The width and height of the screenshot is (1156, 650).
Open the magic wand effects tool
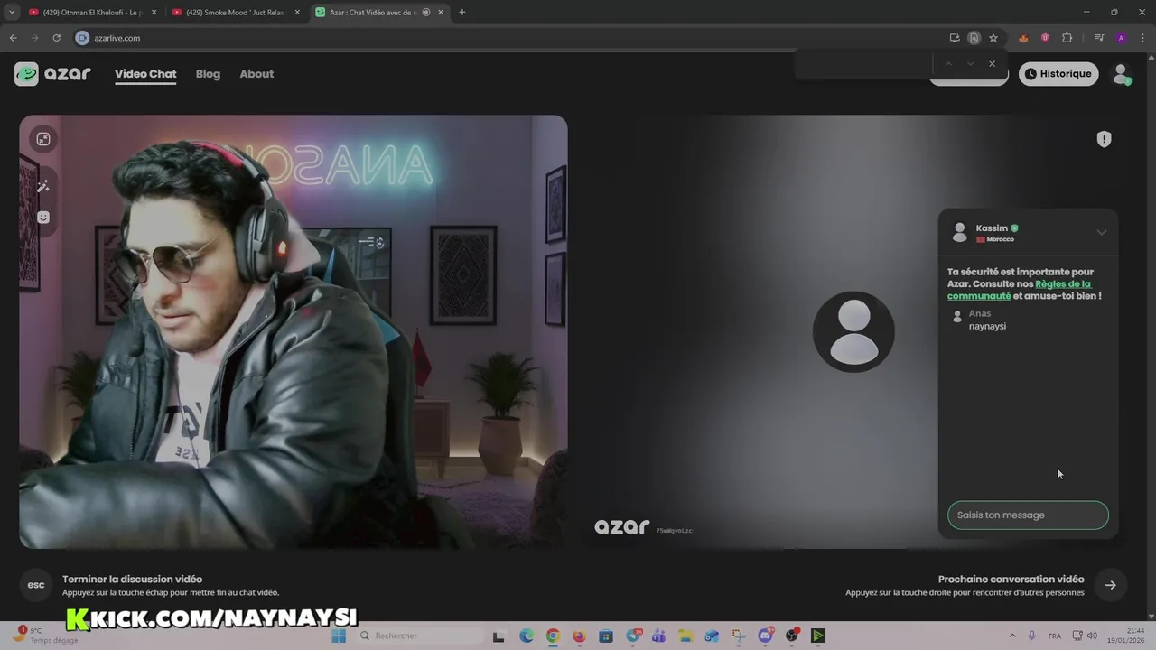(42, 186)
